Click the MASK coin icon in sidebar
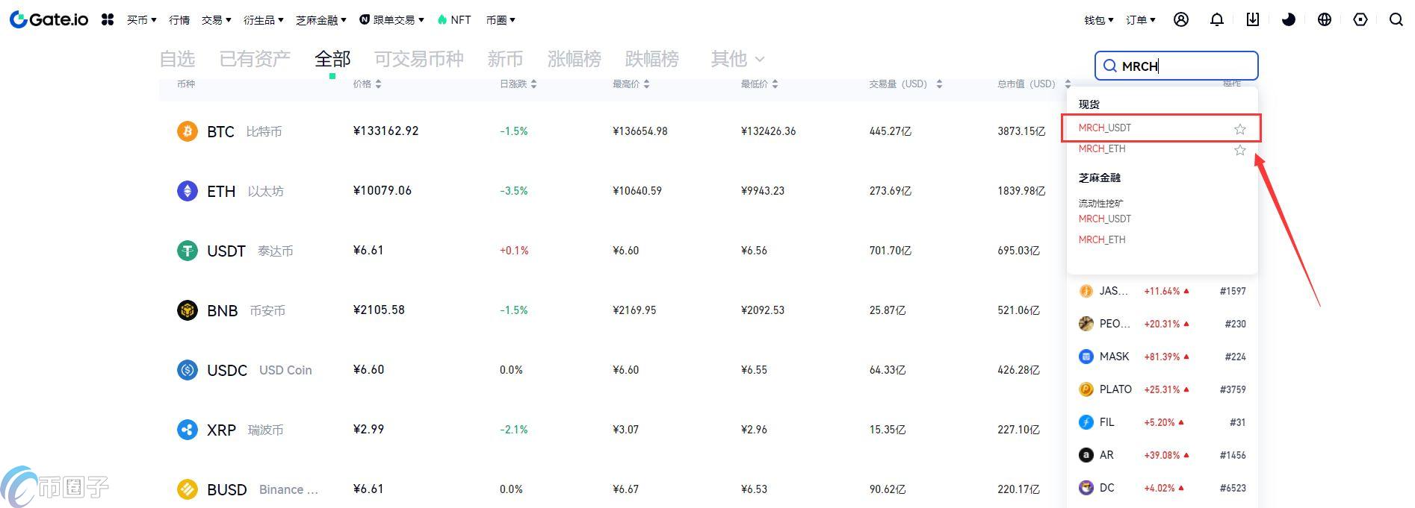The width and height of the screenshot is (1415, 508). click(1086, 357)
